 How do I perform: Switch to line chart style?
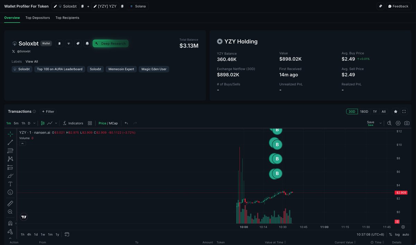tap(50, 123)
